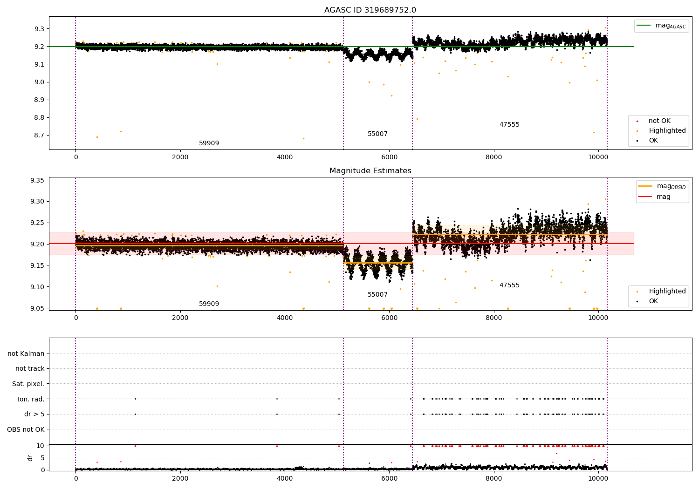
Task: Click the 'Sat. pixel.' row label
Action: [28, 384]
